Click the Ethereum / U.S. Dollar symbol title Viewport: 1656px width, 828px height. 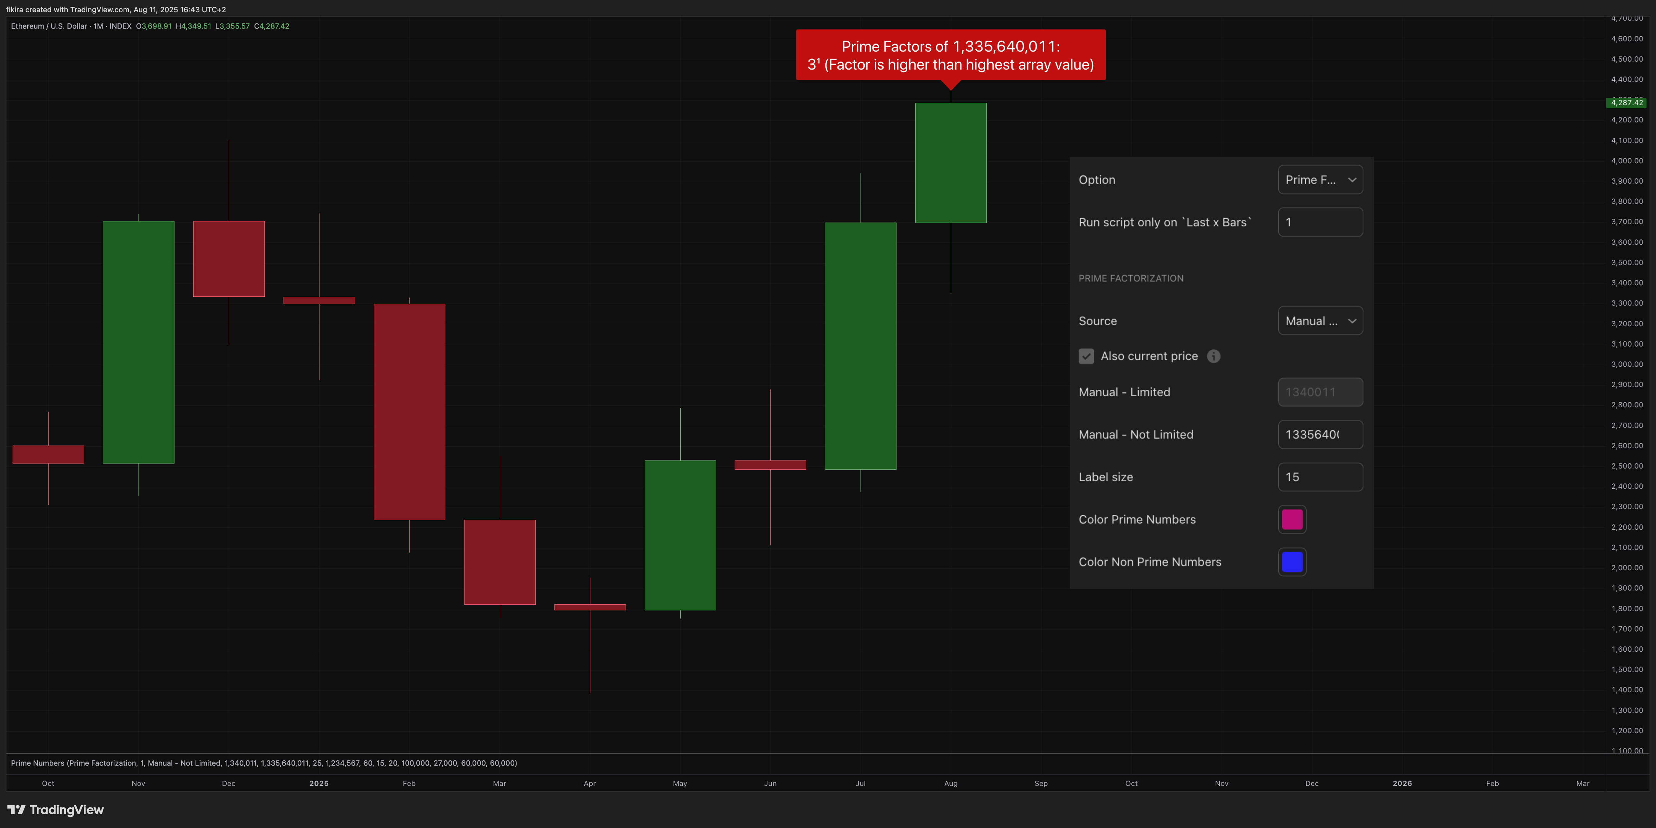coord(49,26)
